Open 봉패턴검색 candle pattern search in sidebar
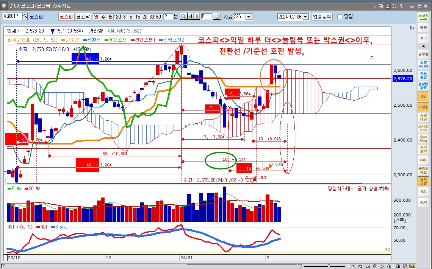 coord(423,86)
